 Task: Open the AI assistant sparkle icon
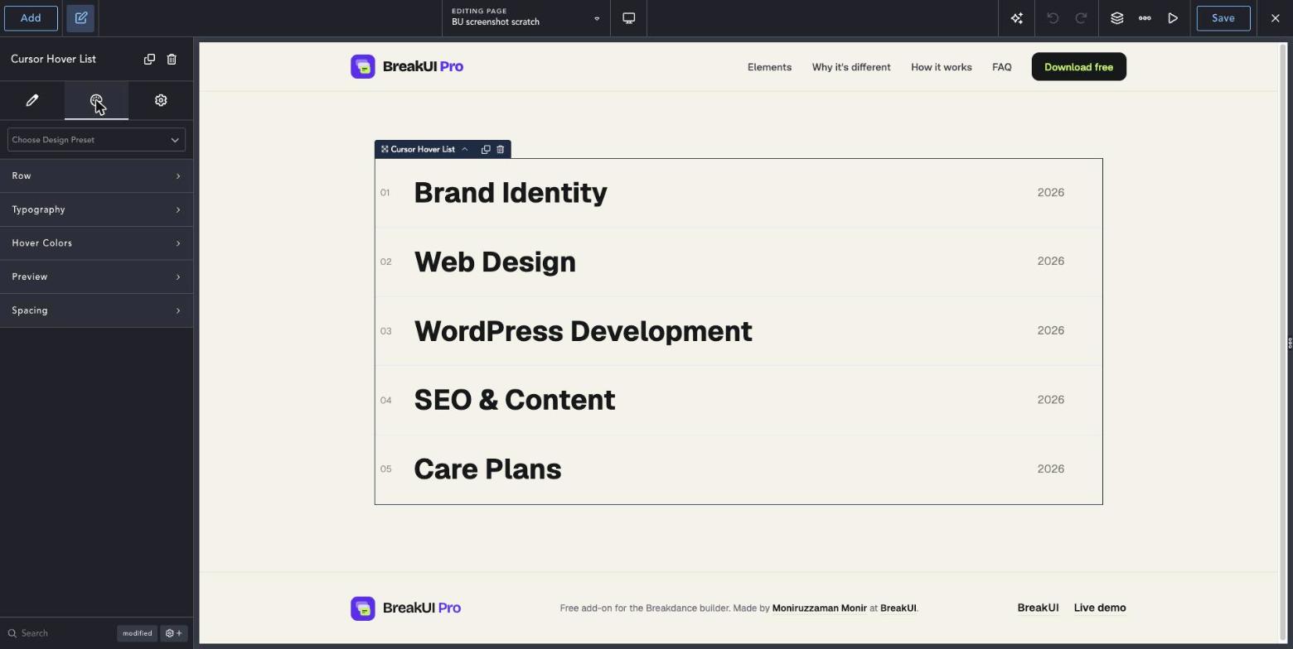[1017, 18]
